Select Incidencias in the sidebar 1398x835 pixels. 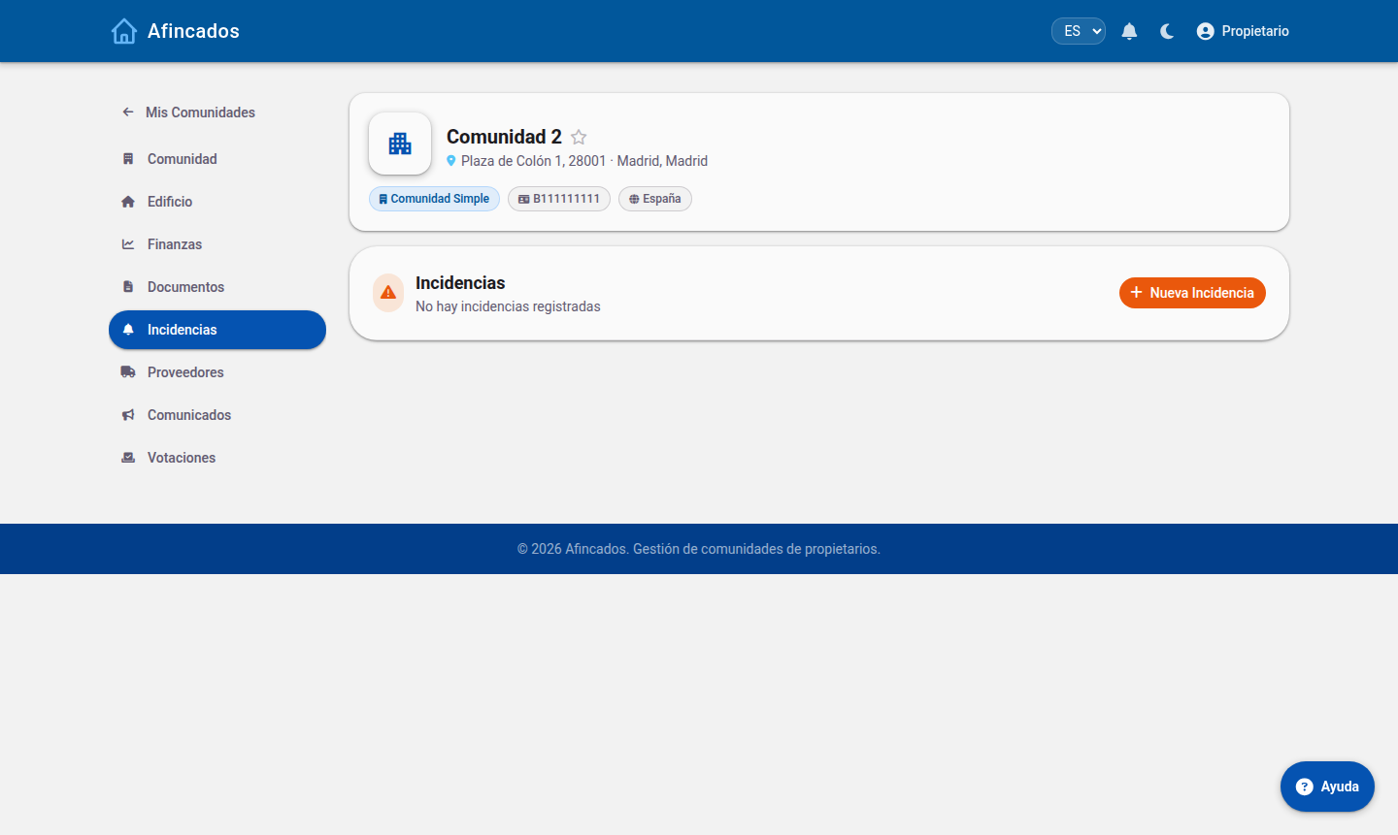point(217,330)
